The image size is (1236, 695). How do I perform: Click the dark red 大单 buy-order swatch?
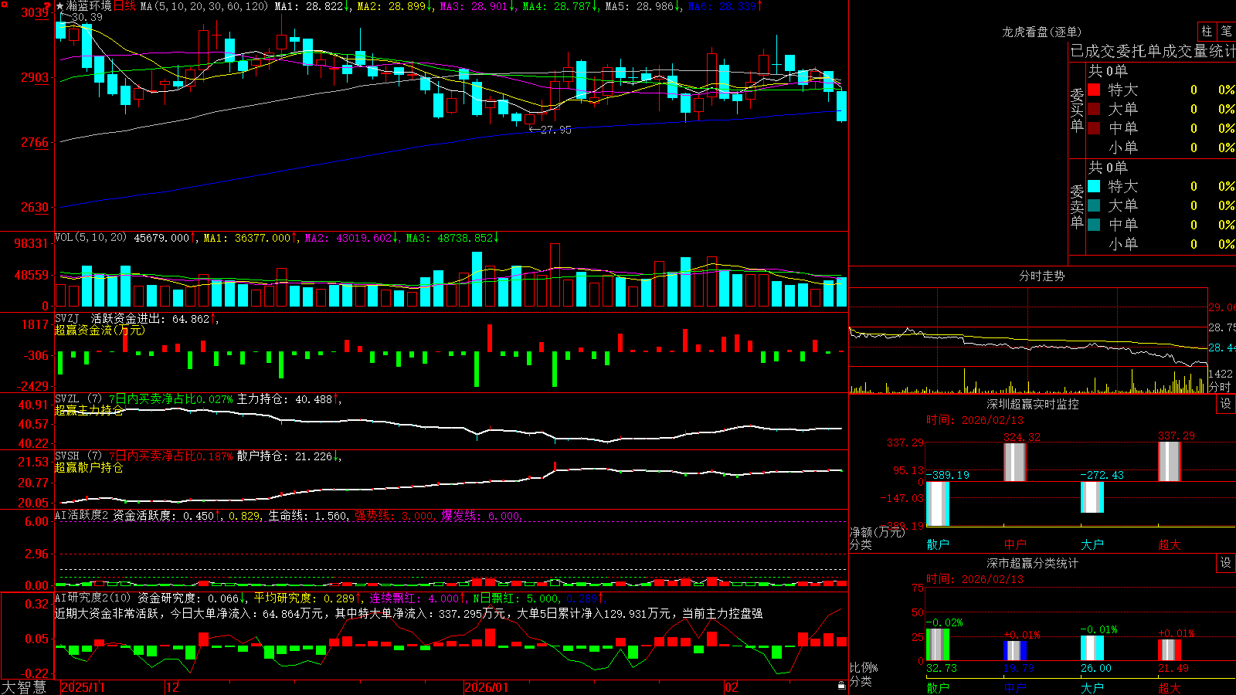coord(1094,109)
